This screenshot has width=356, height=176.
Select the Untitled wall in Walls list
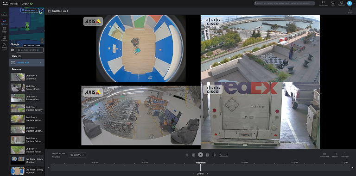(27, 63)
